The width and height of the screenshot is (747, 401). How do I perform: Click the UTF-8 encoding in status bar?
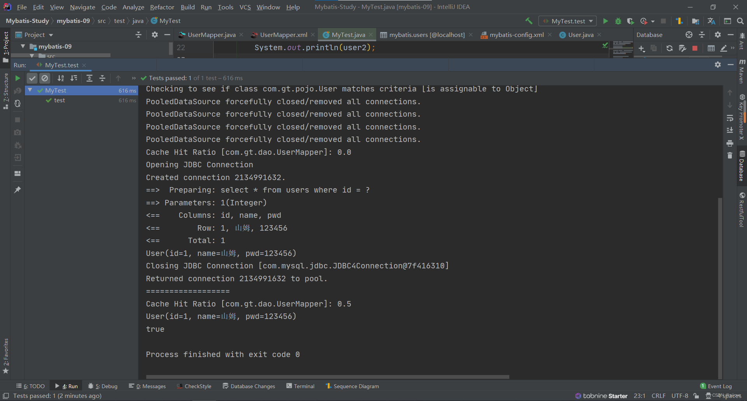pyautogui.click(x=680, y=396)
